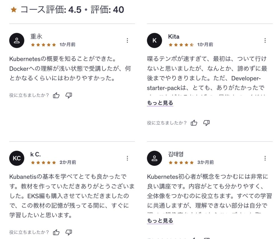Click the course rating star icon in the heading

[x=13, y=10]
